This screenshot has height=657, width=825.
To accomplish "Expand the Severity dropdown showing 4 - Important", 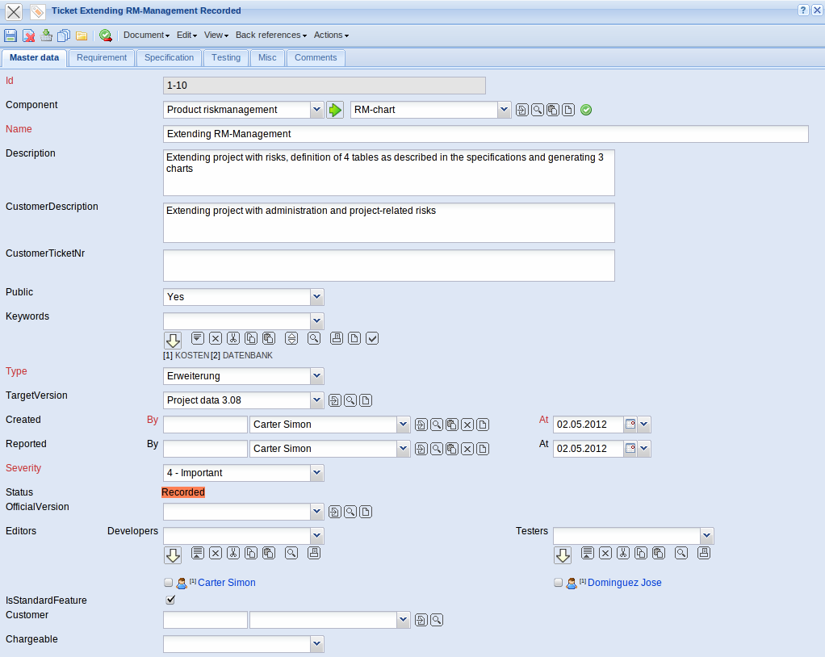I will pos(316,473).
